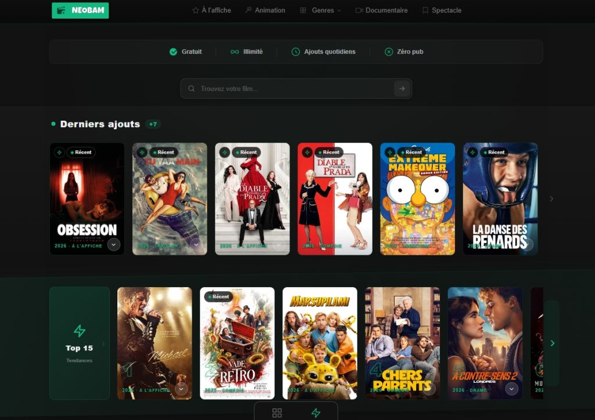Click the star icon beside À l'affiche
The image size is (595, 420).
(x=195, y=10)
